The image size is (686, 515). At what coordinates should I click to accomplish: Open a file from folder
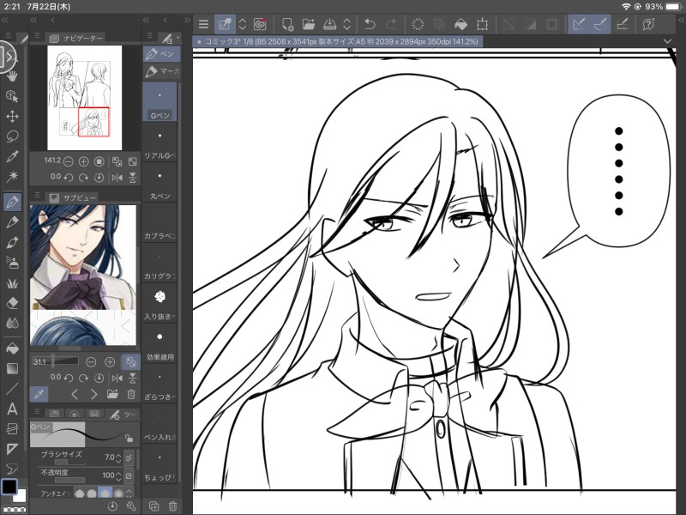[x=309, y=24]
